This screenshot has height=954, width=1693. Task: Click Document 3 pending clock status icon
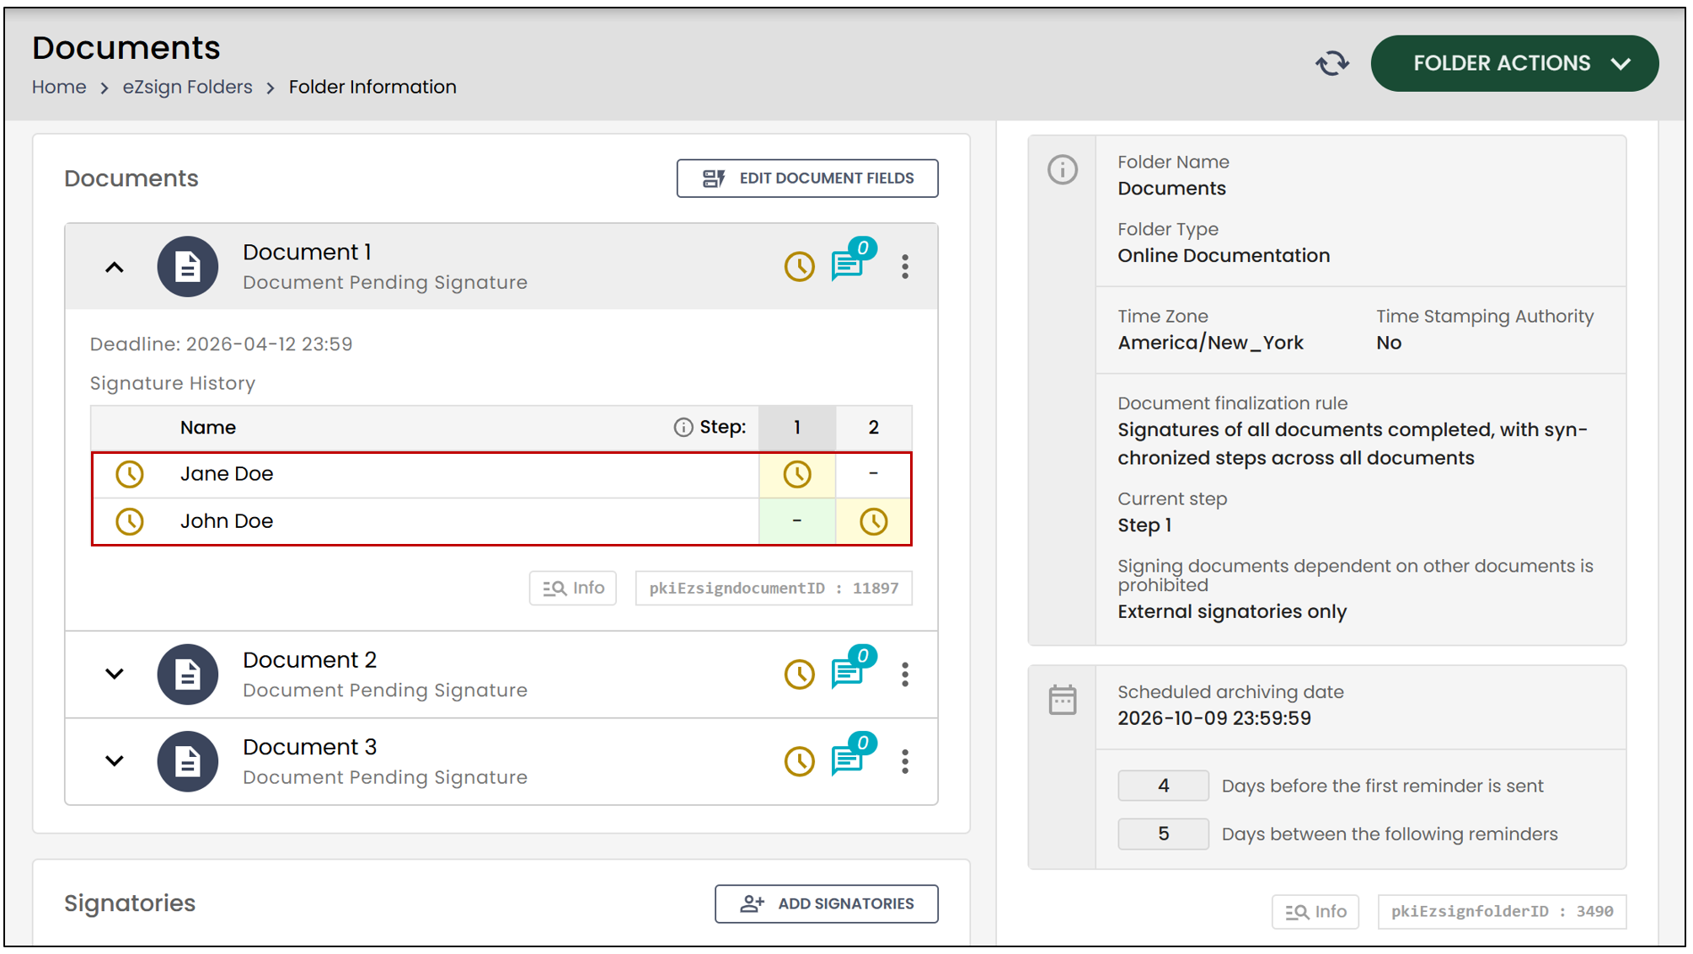point(799,761)
